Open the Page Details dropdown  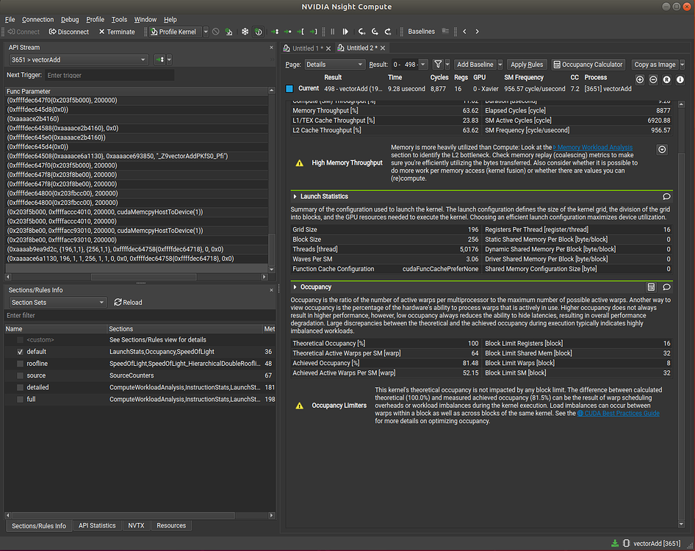point(334,65)
